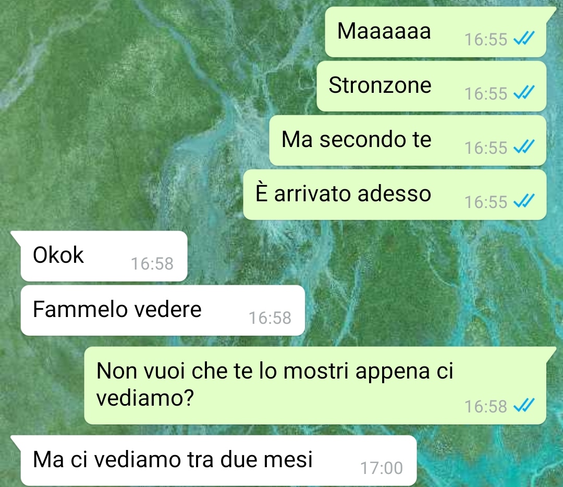
Task: Select the 'Non vuoi che te lo mostri' message
Action: coord(315,385)
